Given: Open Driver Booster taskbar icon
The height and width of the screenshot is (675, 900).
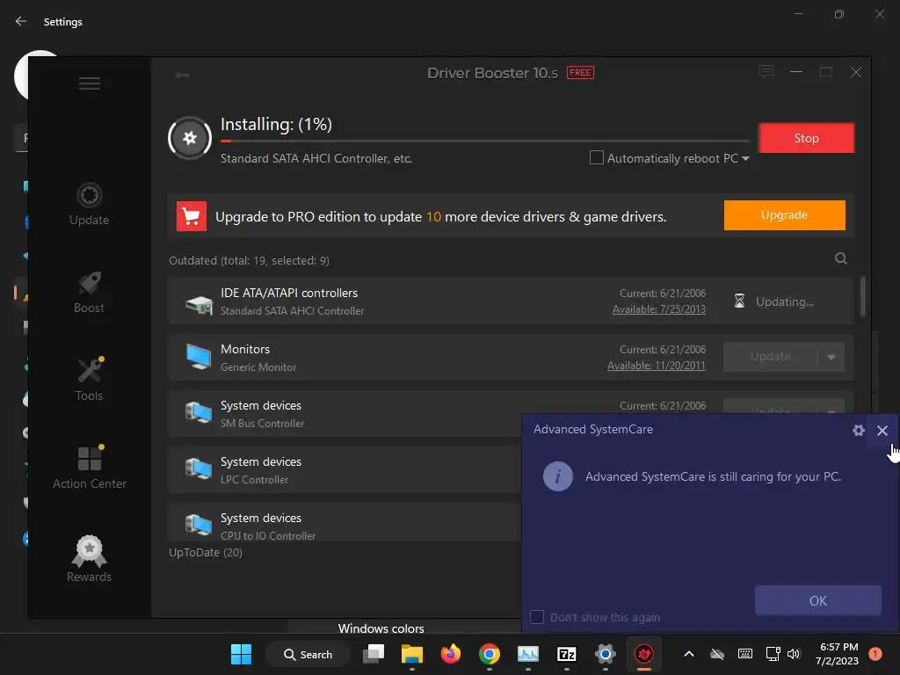Looking at the screenshot, I should [644, 654].
